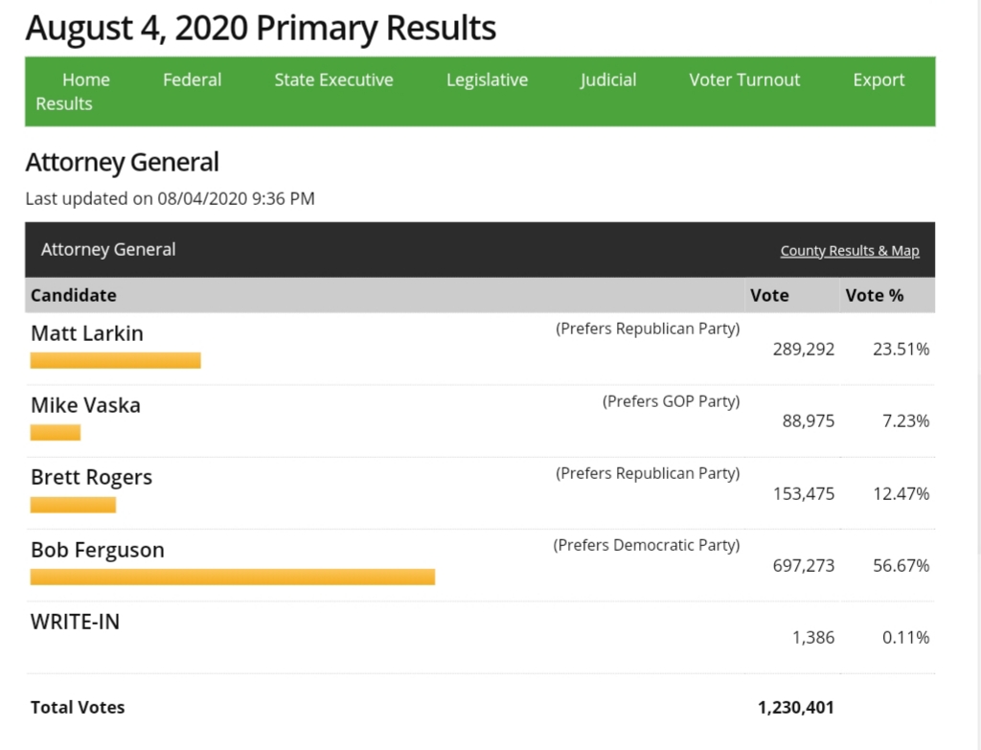Click the Vote column header

[x=769, y=295]
